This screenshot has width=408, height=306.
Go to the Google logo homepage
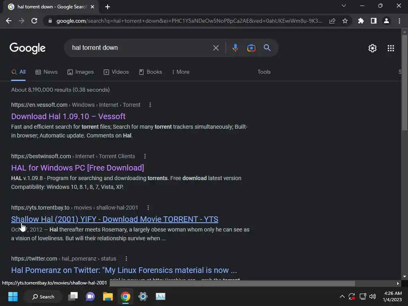pyautogui.click(x=27, y=48)
